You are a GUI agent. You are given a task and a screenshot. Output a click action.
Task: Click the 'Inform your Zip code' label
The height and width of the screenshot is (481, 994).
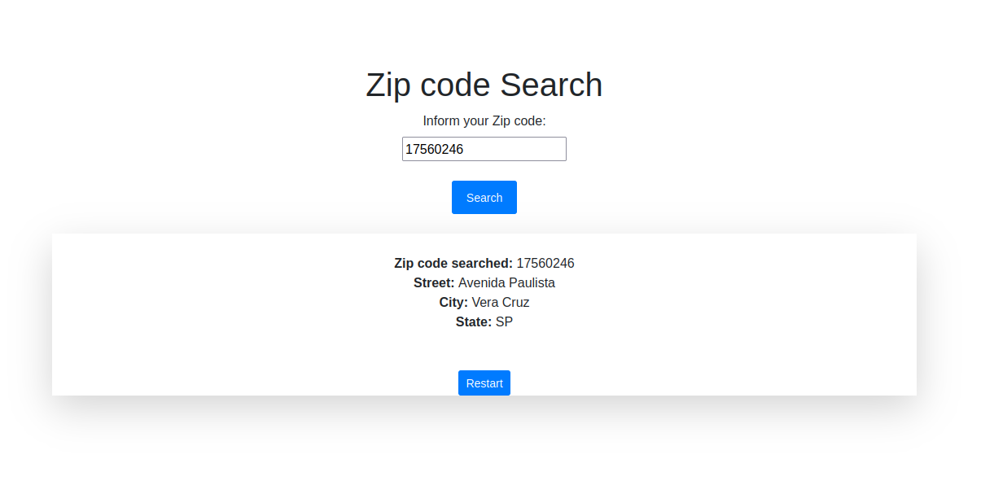click(x=484, y=120)
